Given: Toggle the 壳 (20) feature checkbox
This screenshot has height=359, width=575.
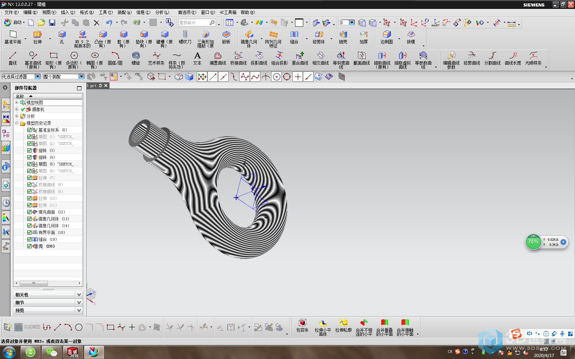Looking at the screenshot, I should click(x=29, y=246).
